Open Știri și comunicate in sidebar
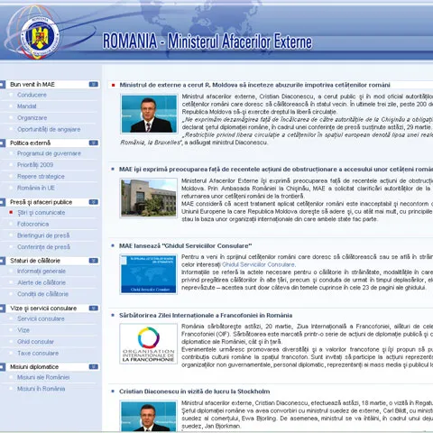The height and width of the screenshot is (433, 433). [41, 213]
